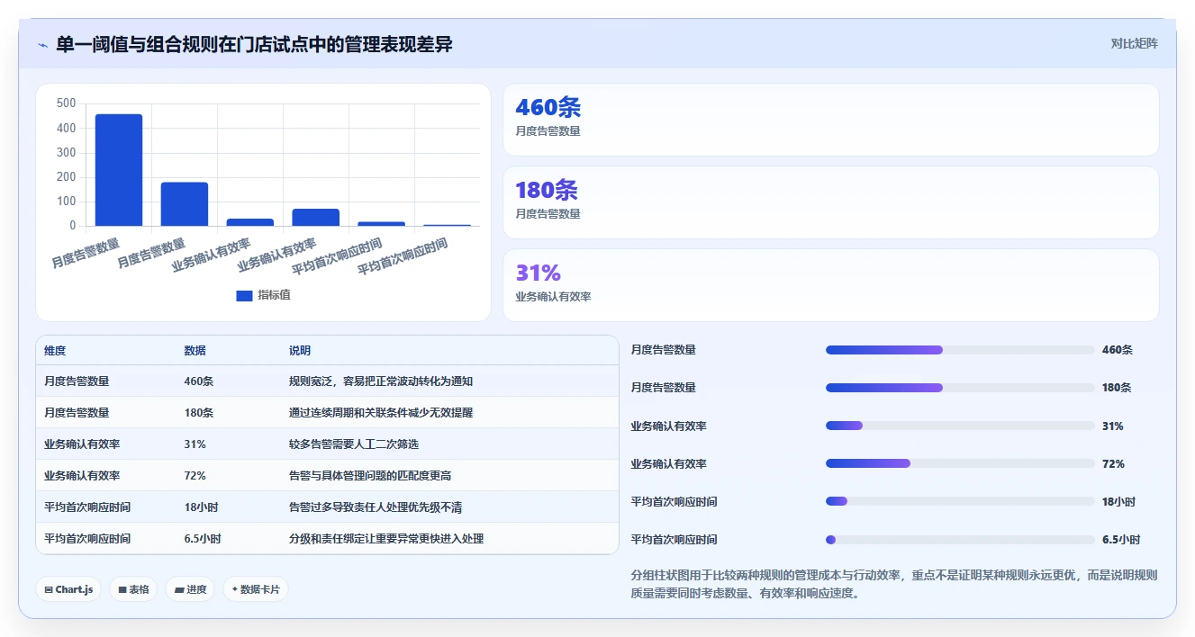Click the second-tallest chart bar near 180
The image size is (1195, 637).
[185, 204]
